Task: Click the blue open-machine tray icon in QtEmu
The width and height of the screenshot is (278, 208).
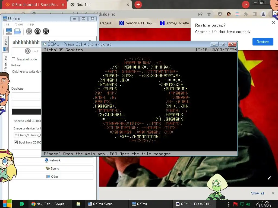Action: pos(17,31)
